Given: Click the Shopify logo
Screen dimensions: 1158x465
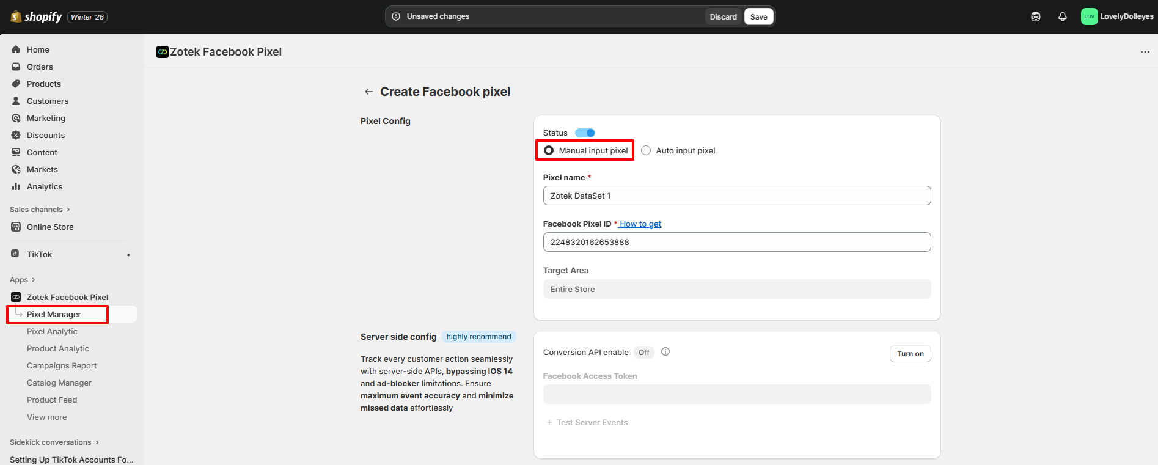Looking at the screenshot, I should click(x=37, y=17).
